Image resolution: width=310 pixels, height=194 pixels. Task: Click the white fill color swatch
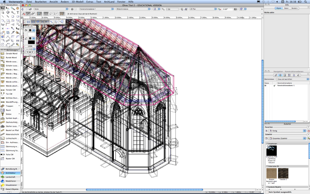pos(31,34)
